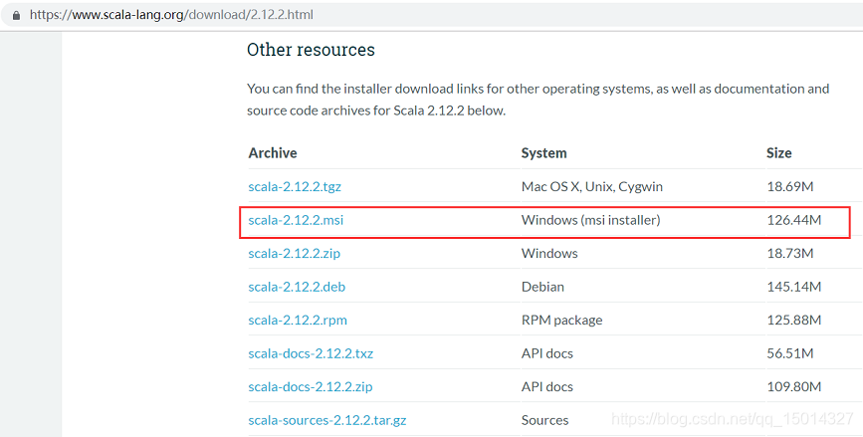Click the Archive column header
This screenshot has height=437, width=863.
(x=273, y=153)
